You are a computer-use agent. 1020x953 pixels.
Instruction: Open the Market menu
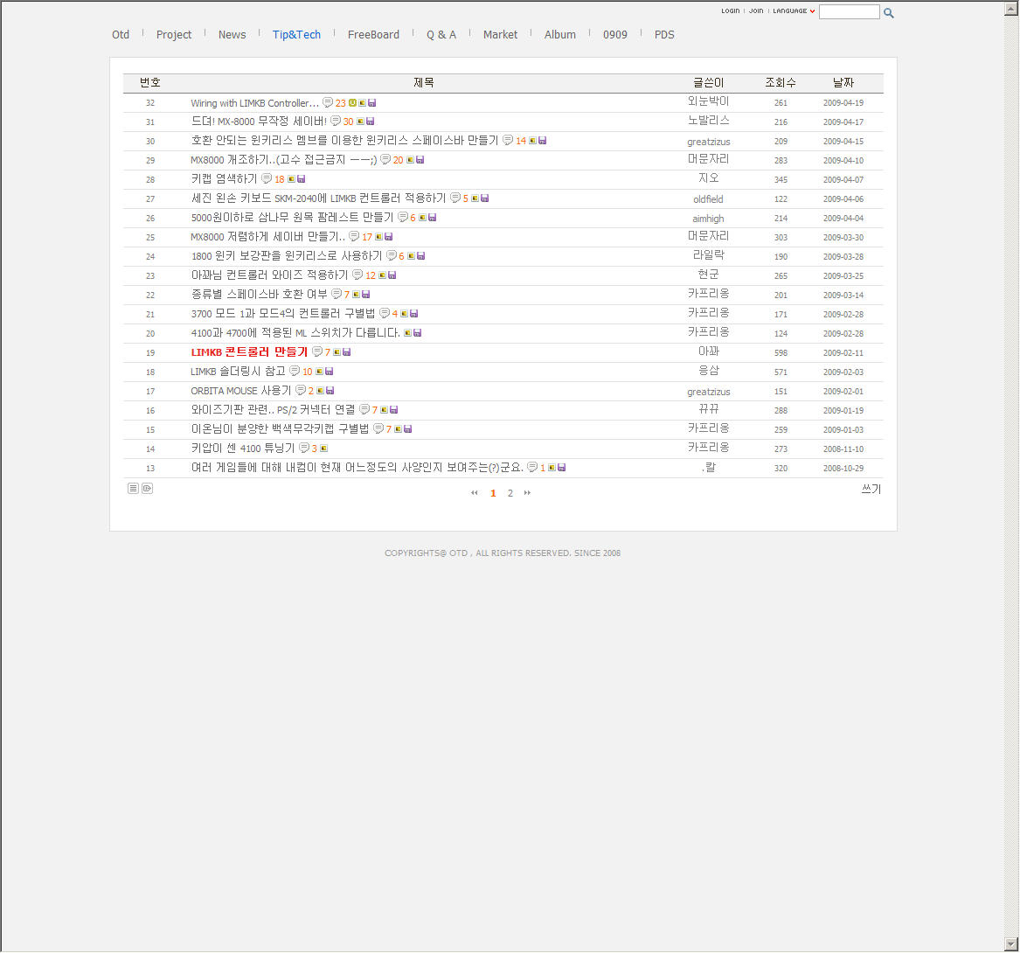click(500, 34)
